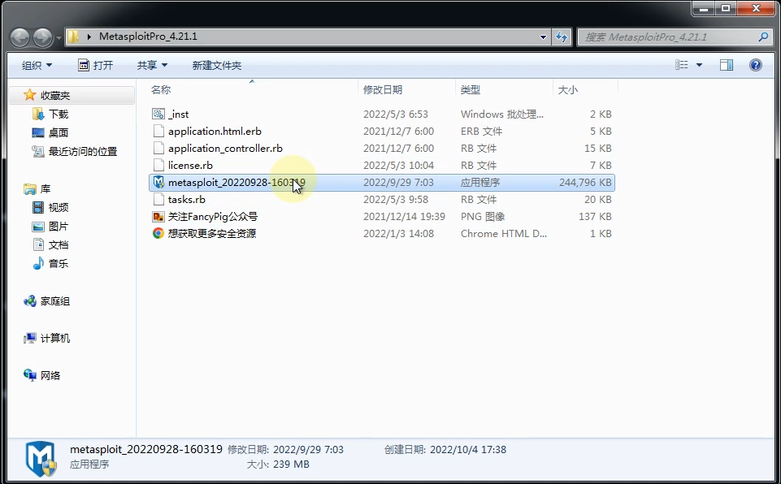
Task: Click the 网络 network icon
Action: pos(30,375)
